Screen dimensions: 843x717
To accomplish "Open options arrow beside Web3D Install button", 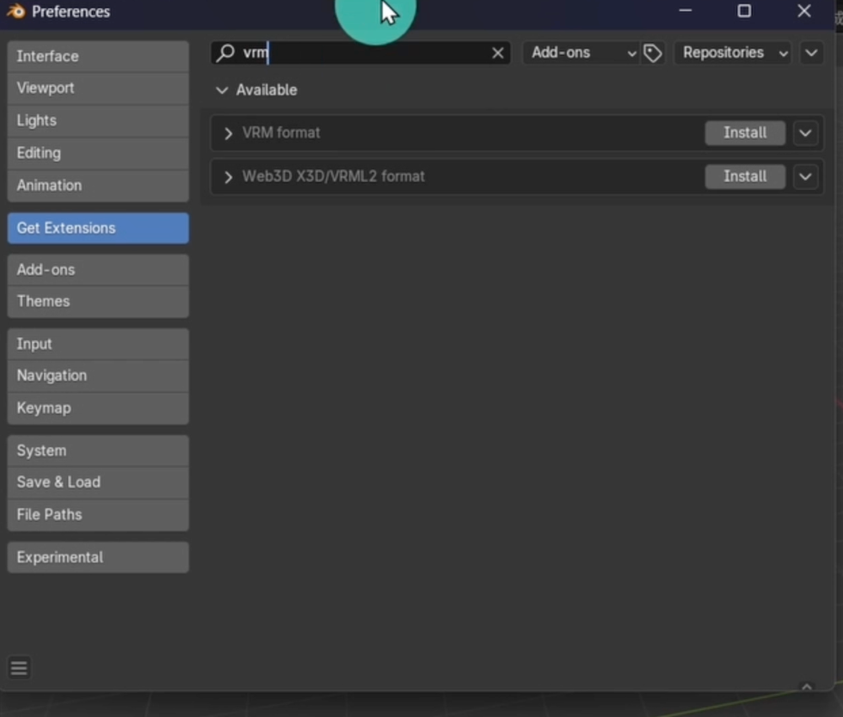I will (805, 176).
